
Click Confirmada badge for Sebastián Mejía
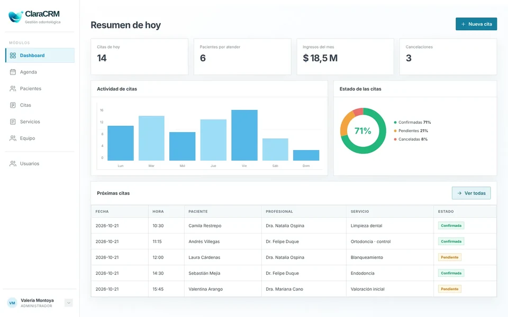(x=451, y=273)
